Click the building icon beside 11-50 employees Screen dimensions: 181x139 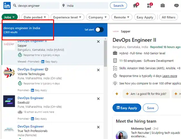(x=115, y=61)
